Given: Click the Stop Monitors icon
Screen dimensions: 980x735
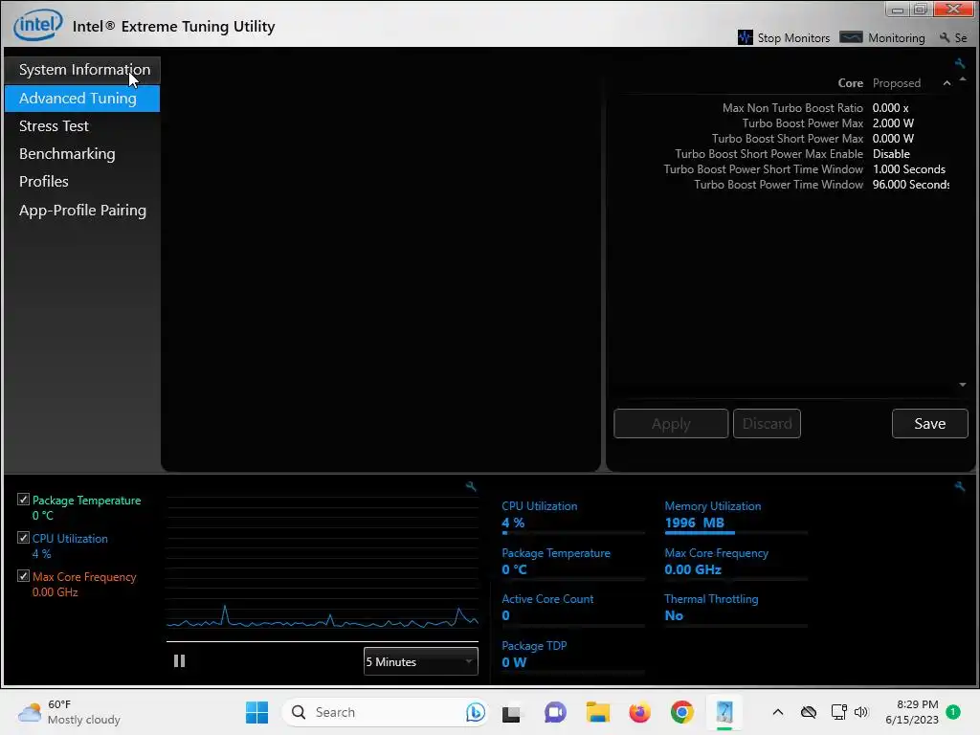Looking at the screenshot, I should (745, 37).
